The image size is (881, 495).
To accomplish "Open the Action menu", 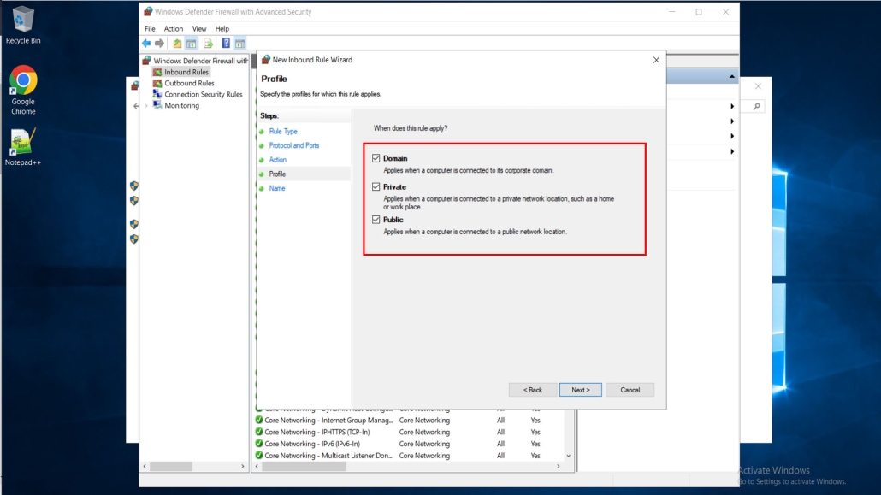I will click(174, 29).
